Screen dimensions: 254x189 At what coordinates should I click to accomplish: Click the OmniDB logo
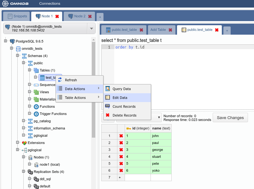click(16, 4)
